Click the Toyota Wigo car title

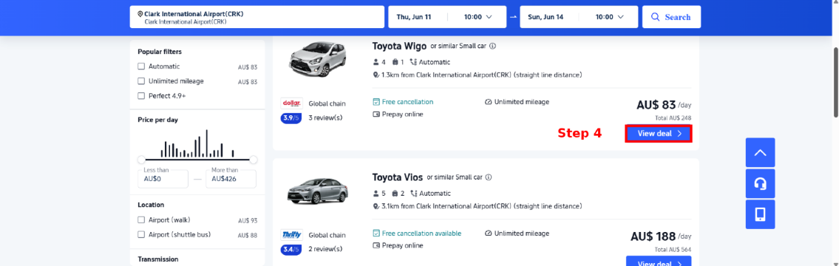[x=399, y=47]
